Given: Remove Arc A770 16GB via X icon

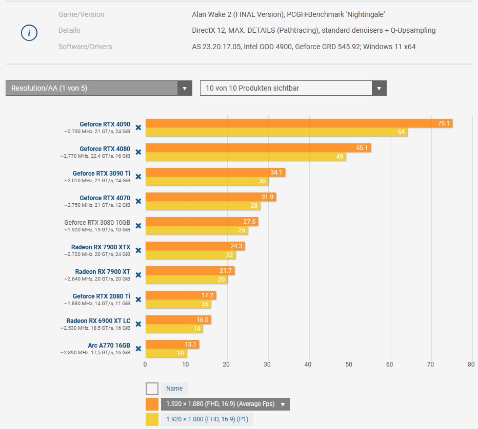Looking at the screenshot, I should coord(138,349).
